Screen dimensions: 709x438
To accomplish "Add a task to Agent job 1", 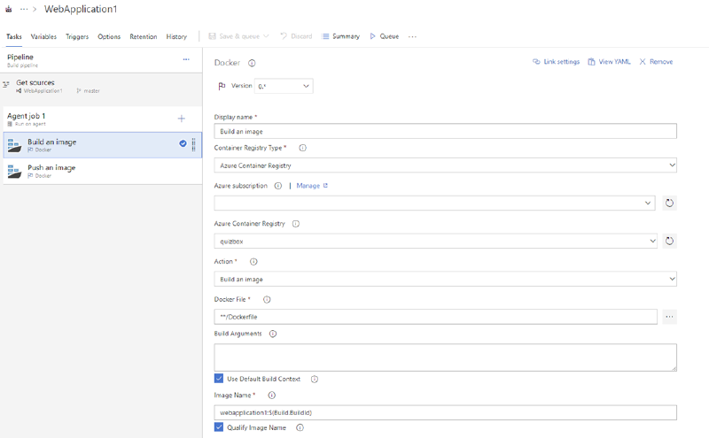I will coord(182,119).
